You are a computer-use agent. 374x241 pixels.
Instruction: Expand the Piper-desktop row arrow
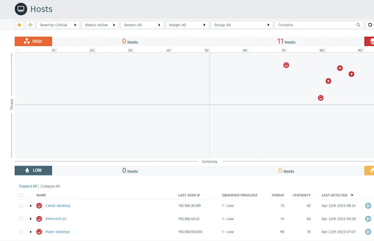(31, 232)
